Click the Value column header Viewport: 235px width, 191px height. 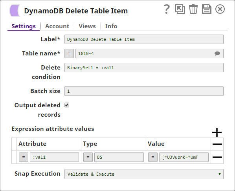pos(156,143)
